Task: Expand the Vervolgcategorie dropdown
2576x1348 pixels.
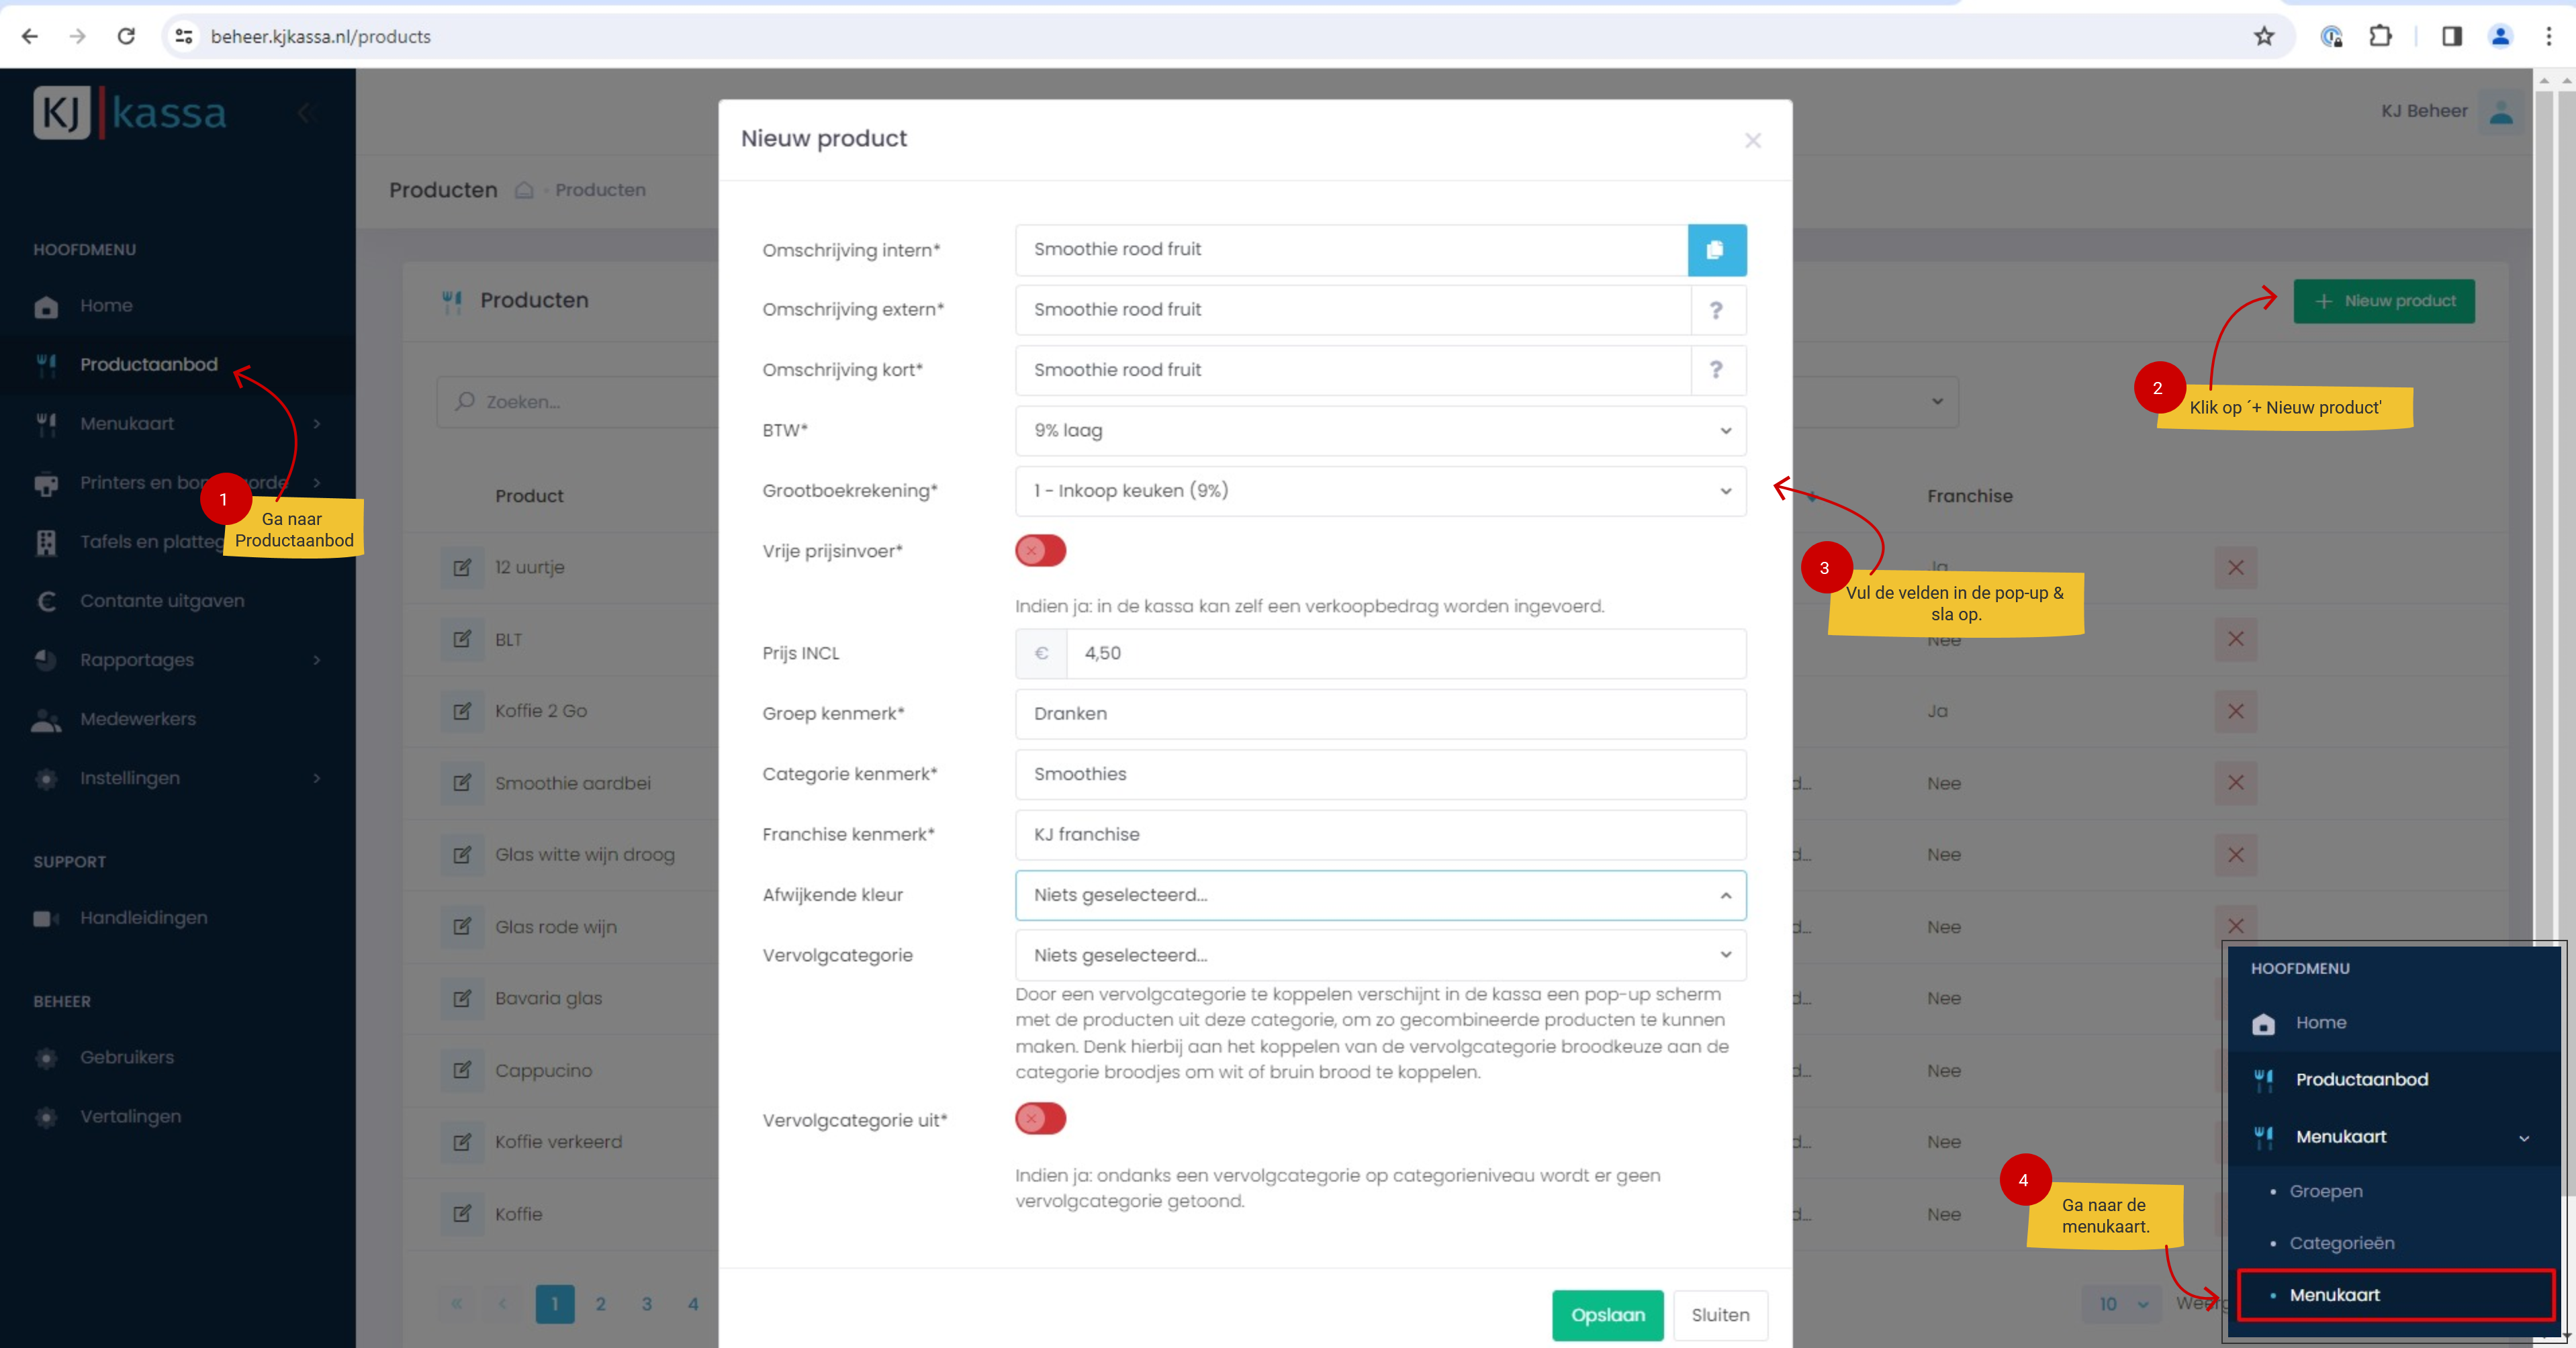Action: pyautogui.click(x=1380, y=955)
